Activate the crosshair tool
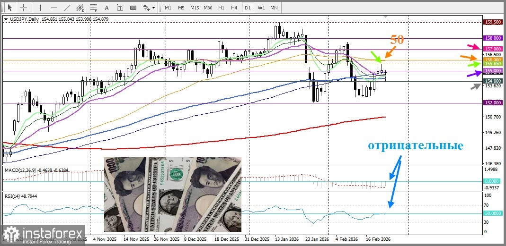Viewport: 506px width, 246px height. [x=24, y=8]
